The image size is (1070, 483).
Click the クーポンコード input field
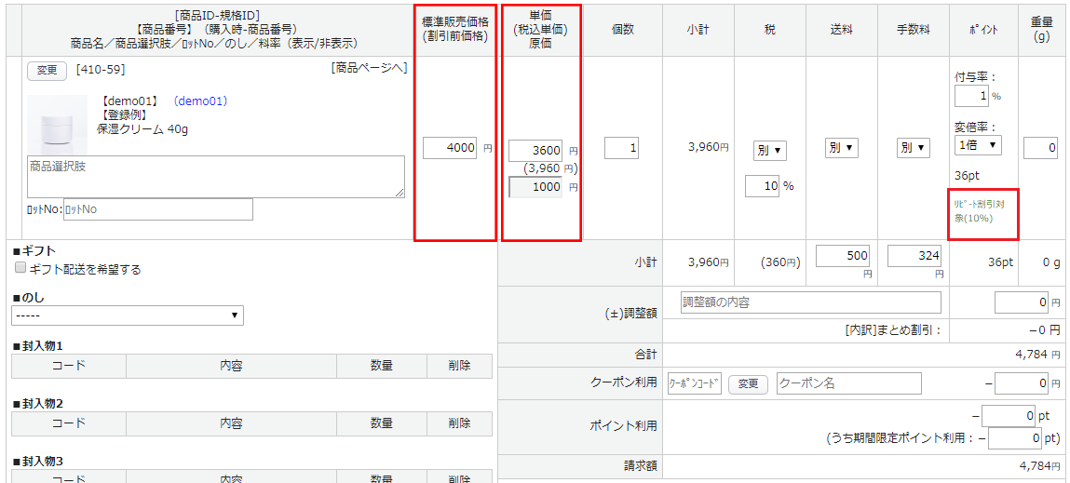695,383
